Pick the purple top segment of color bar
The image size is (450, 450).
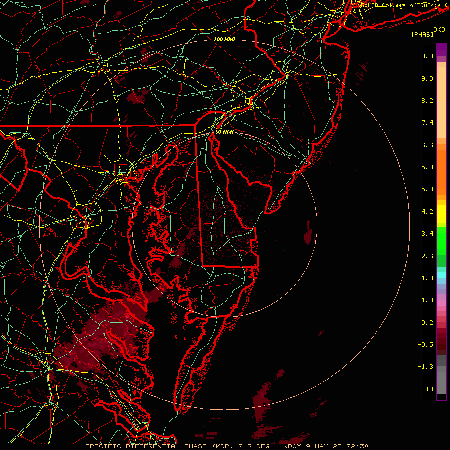point(441,50)
